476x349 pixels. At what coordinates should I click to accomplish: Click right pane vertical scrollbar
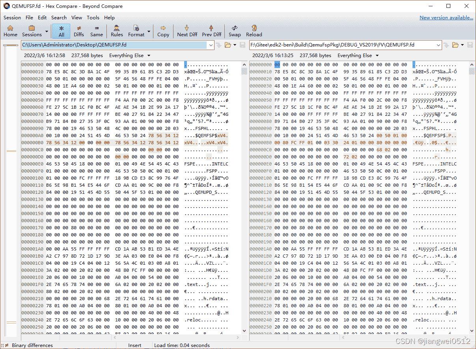coord(472,197)
